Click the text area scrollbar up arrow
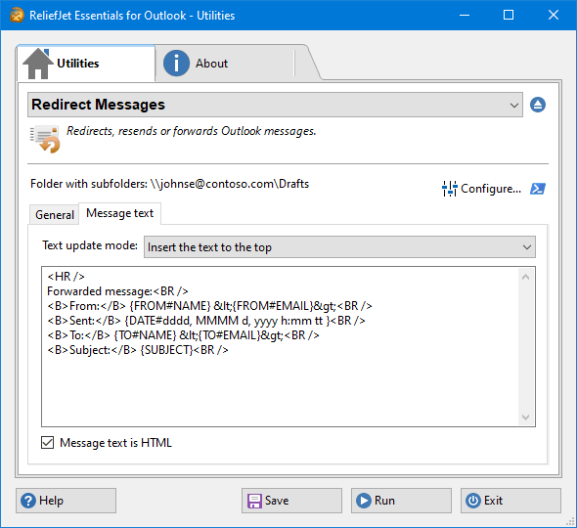577x528 pixels. [526, 277]
